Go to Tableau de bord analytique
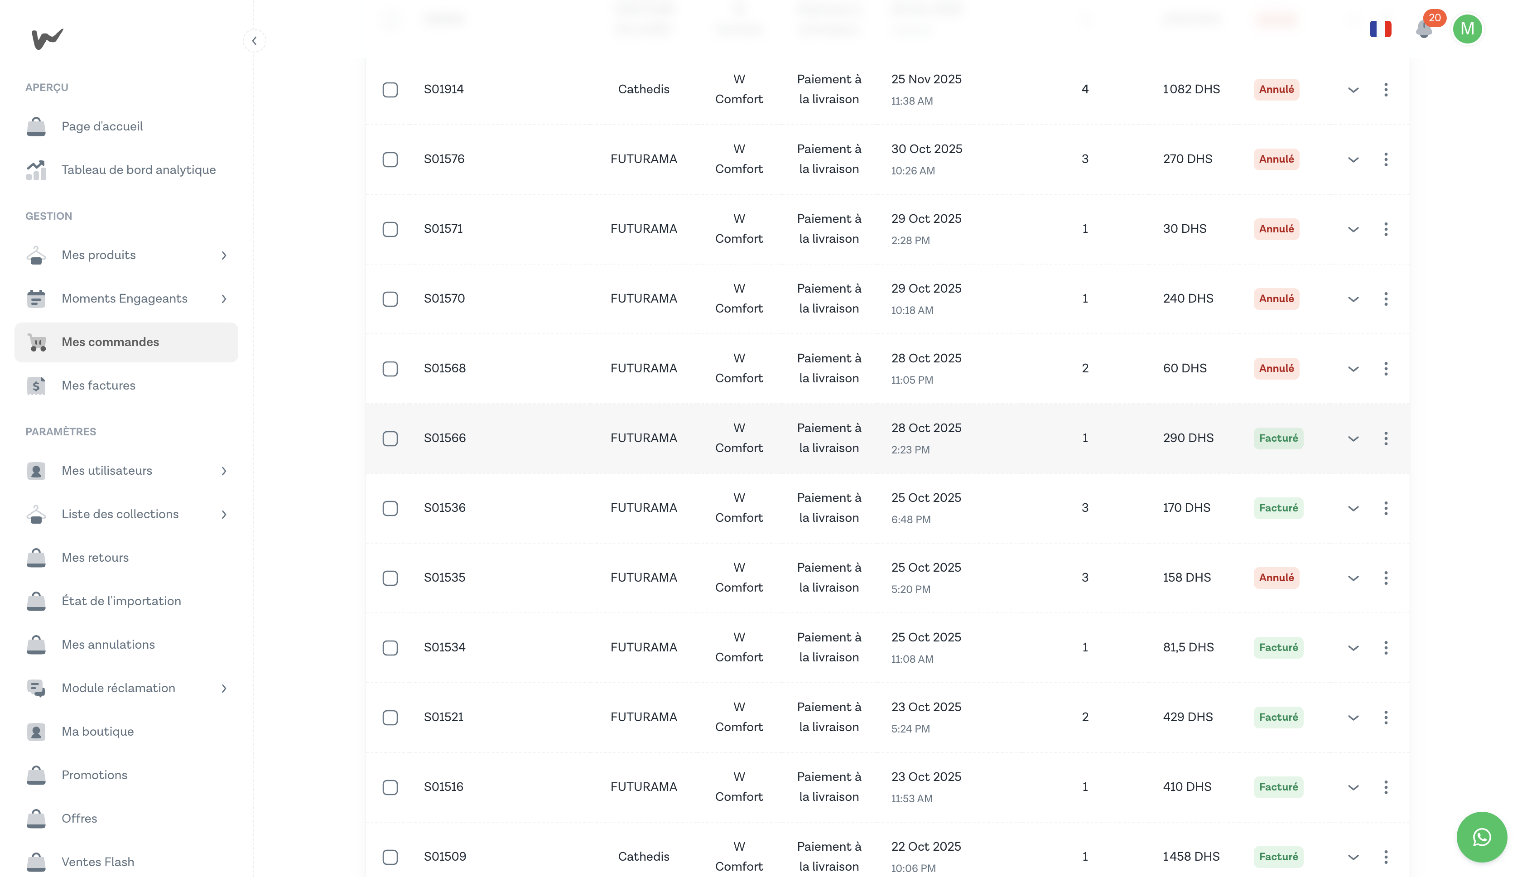Screen dimensions: 1522x877 tap(138, 170)
